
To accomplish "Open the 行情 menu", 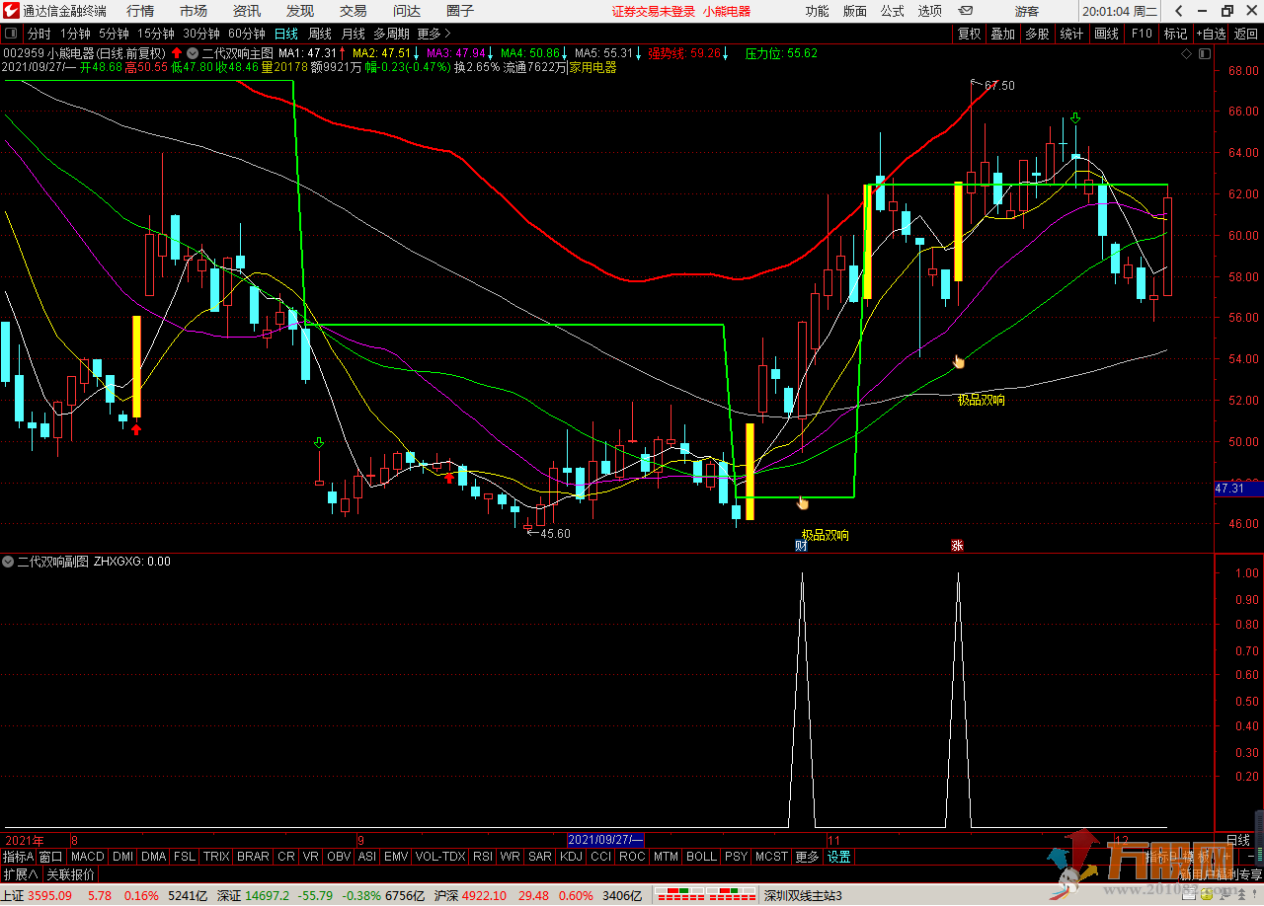I will [x=140, y=11].
